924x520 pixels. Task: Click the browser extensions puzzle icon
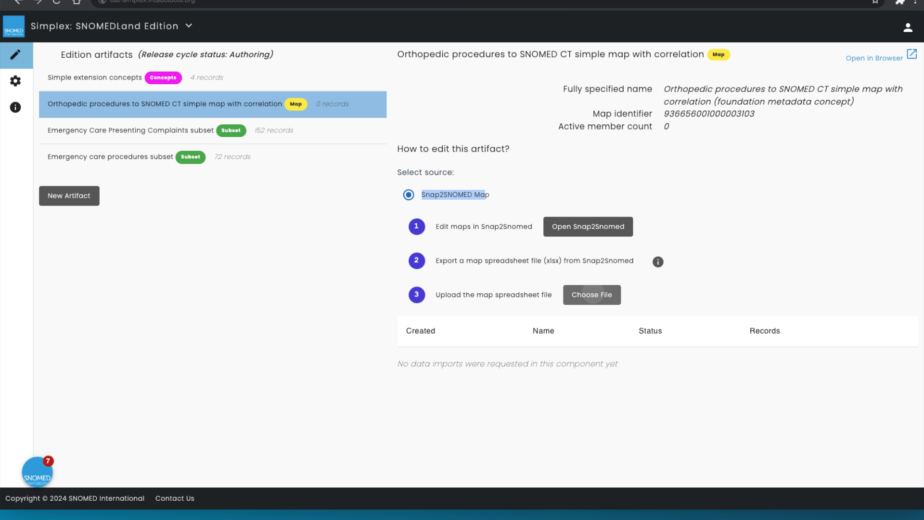[900, 2]
